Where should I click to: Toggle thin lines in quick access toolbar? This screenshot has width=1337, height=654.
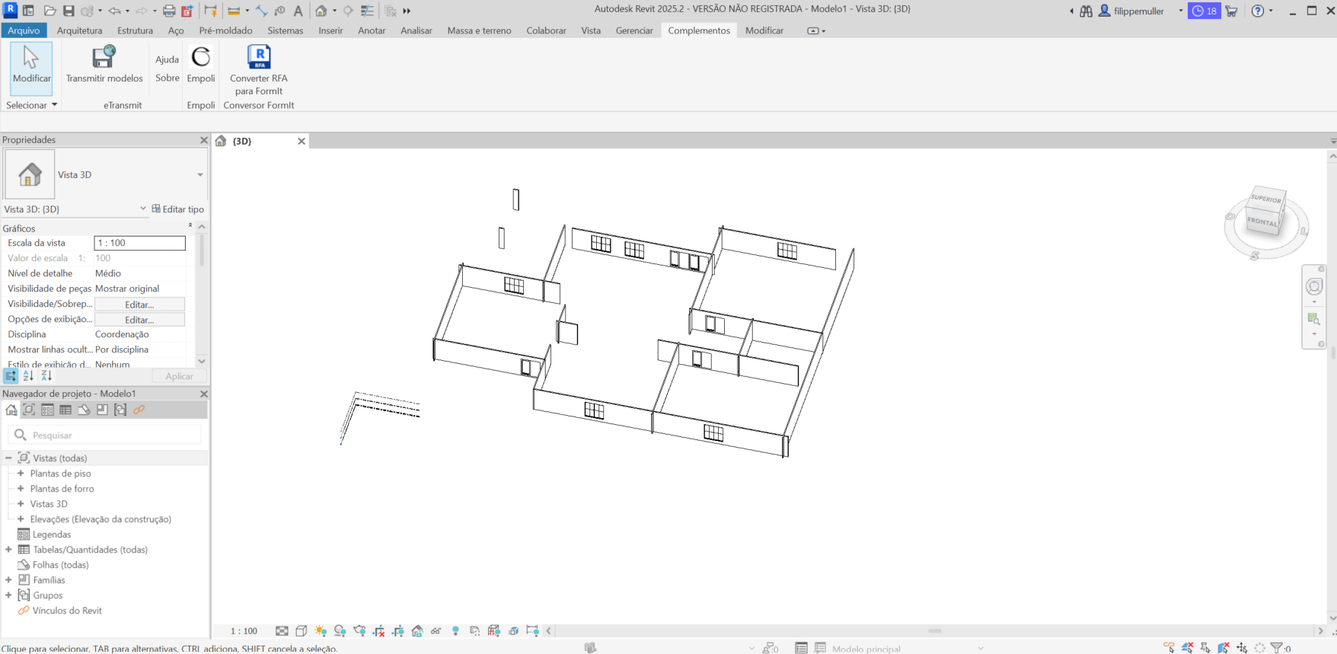pos(367,11)
